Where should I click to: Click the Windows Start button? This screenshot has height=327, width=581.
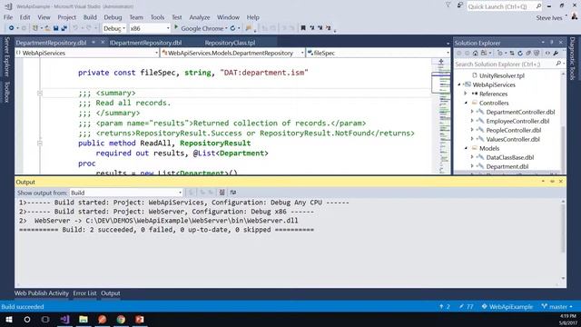(9, 319)
